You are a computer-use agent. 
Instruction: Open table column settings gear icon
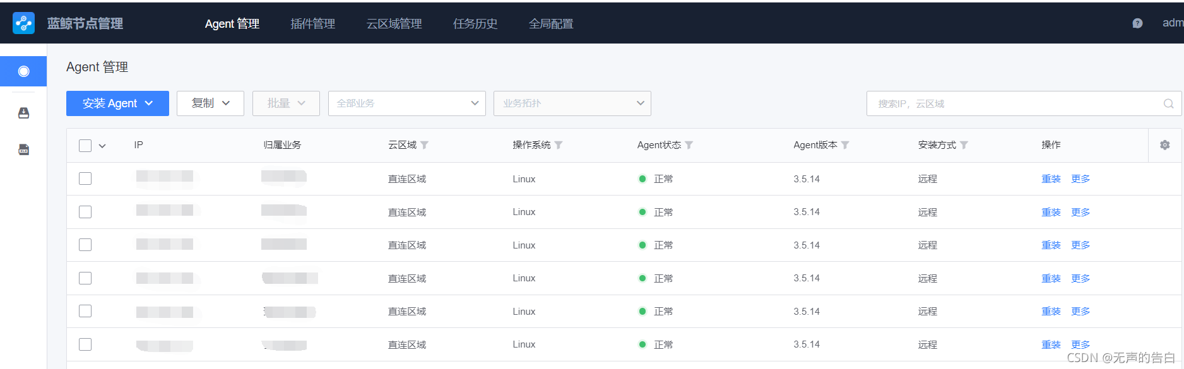1165,145
